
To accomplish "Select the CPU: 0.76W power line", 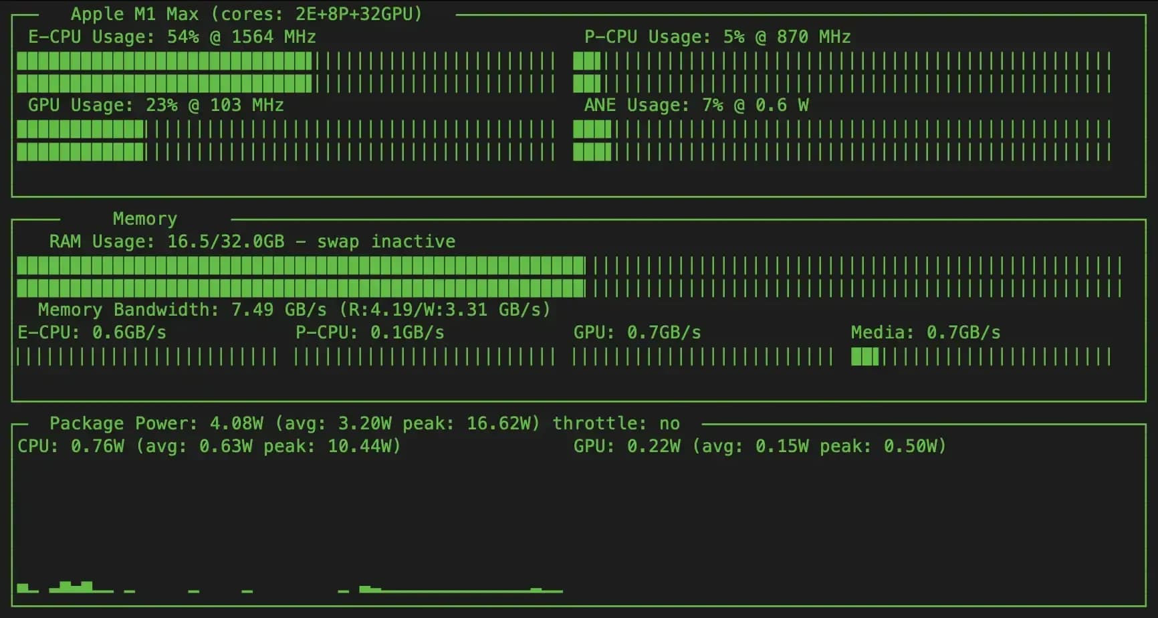I will [x=209, y=446].
